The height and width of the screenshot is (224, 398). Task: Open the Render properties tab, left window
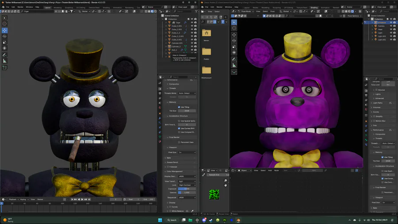point(160,89)
